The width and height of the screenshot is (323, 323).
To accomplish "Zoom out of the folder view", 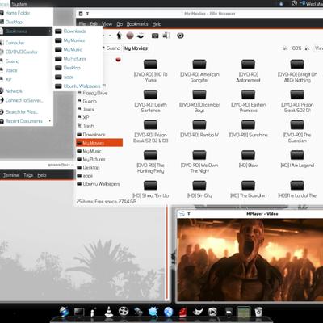I will pos(285,48).
